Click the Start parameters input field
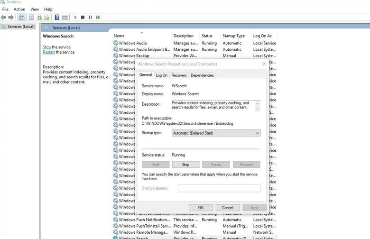 tap(219, 188)
